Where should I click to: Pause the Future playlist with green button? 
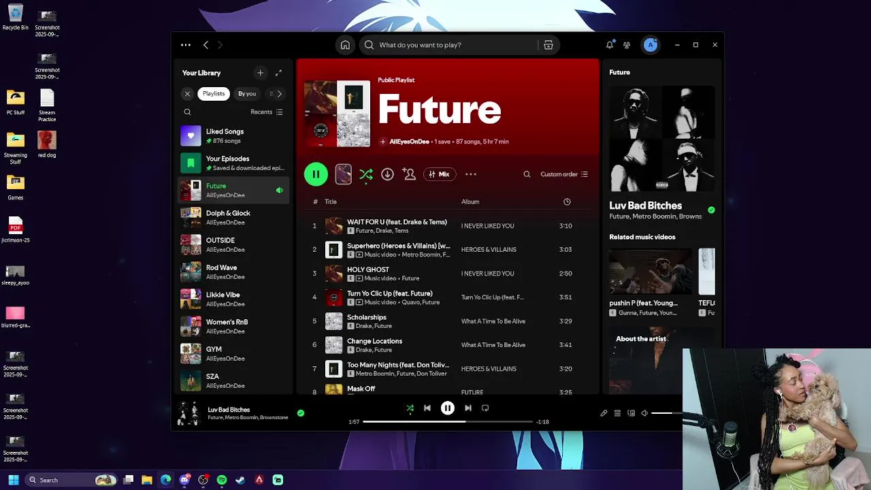316,174
